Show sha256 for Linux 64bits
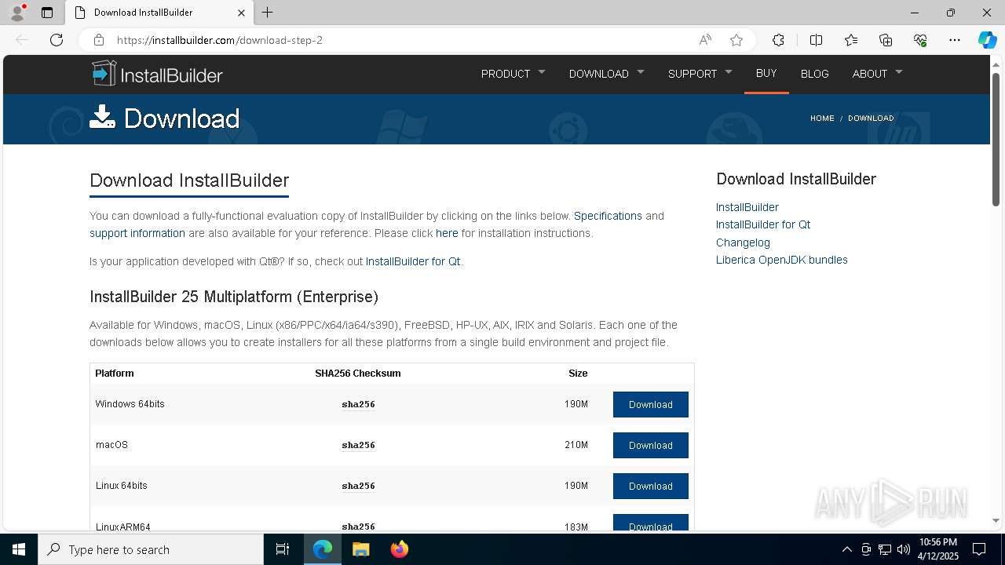This screenshot has width=1005, height=565. [358, 486]
